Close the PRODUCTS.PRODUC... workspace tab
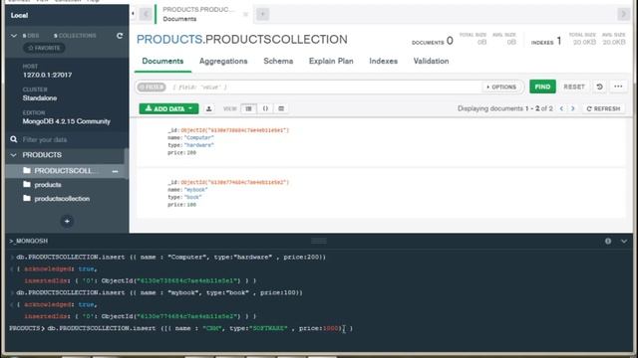Screen dimensions: 638x358 (246, 15)
